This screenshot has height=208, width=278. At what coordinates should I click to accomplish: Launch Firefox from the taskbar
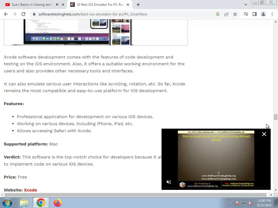click(x=58, y=203)
